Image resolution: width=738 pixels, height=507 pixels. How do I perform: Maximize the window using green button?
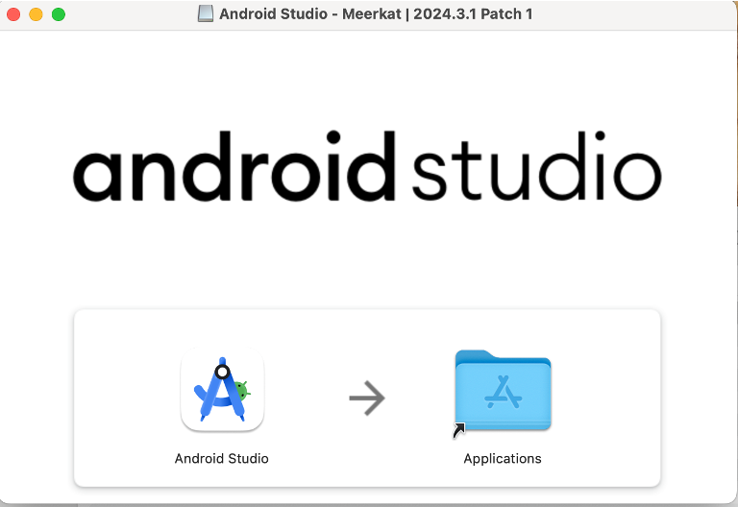click(59, 14)
